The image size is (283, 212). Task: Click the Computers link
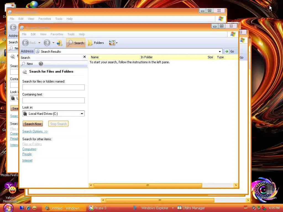[x=29, y=149]
